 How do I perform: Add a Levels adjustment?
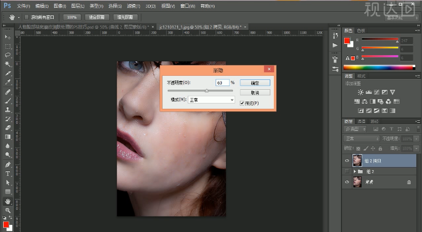click(x=368, y=92)
